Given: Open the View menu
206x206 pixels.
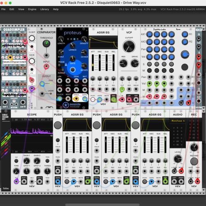Looking at the screenshot, I should [21, 9].
